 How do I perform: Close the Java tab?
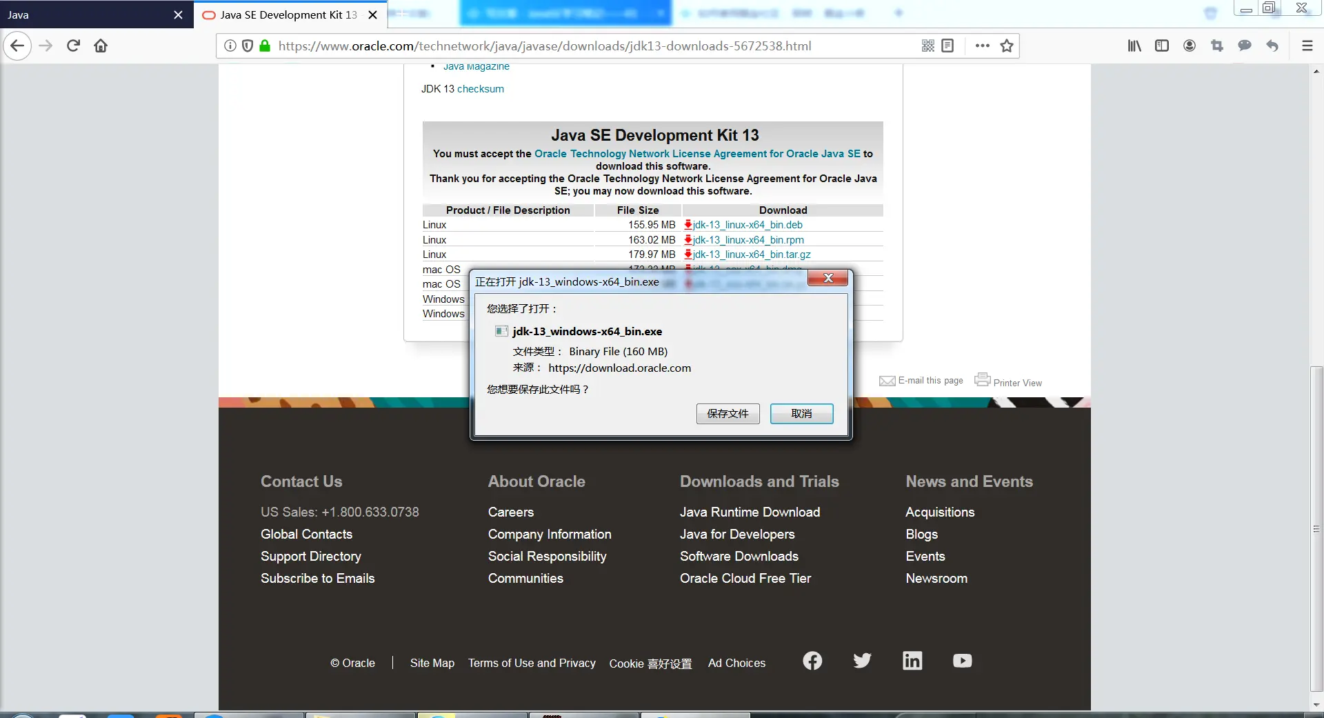[178, 15]
